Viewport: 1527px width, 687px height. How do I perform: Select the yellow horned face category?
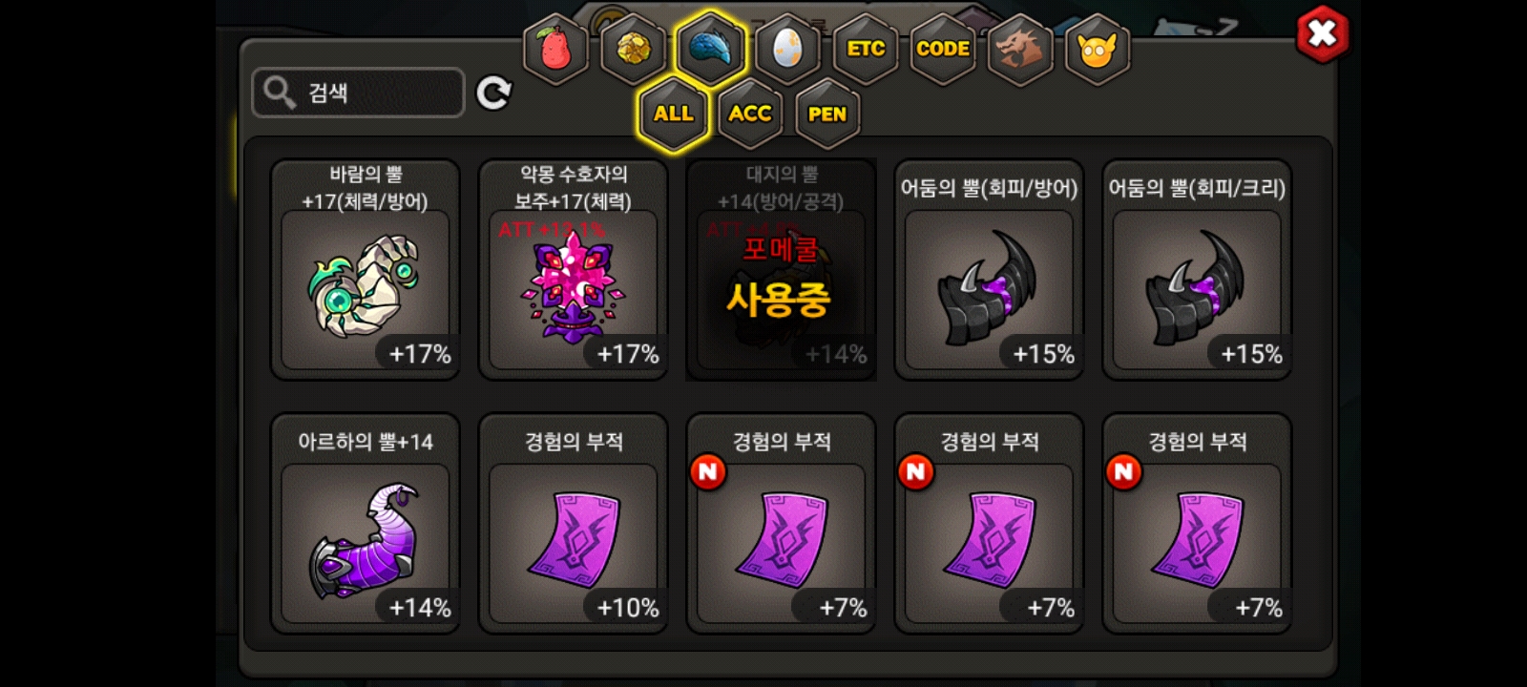coord(1098,49)
